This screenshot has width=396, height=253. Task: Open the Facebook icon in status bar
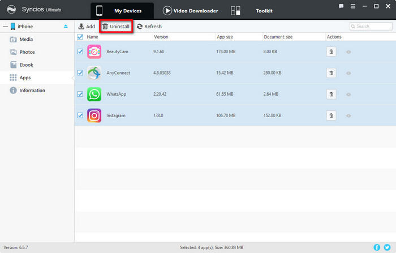(x=377, y=247)
